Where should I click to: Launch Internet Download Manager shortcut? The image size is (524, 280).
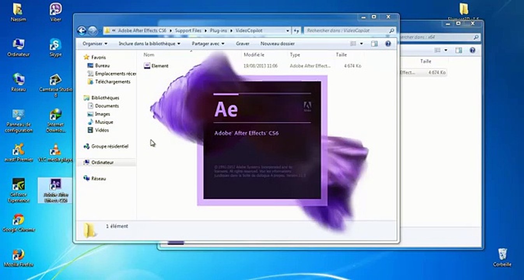click(56, 121)
